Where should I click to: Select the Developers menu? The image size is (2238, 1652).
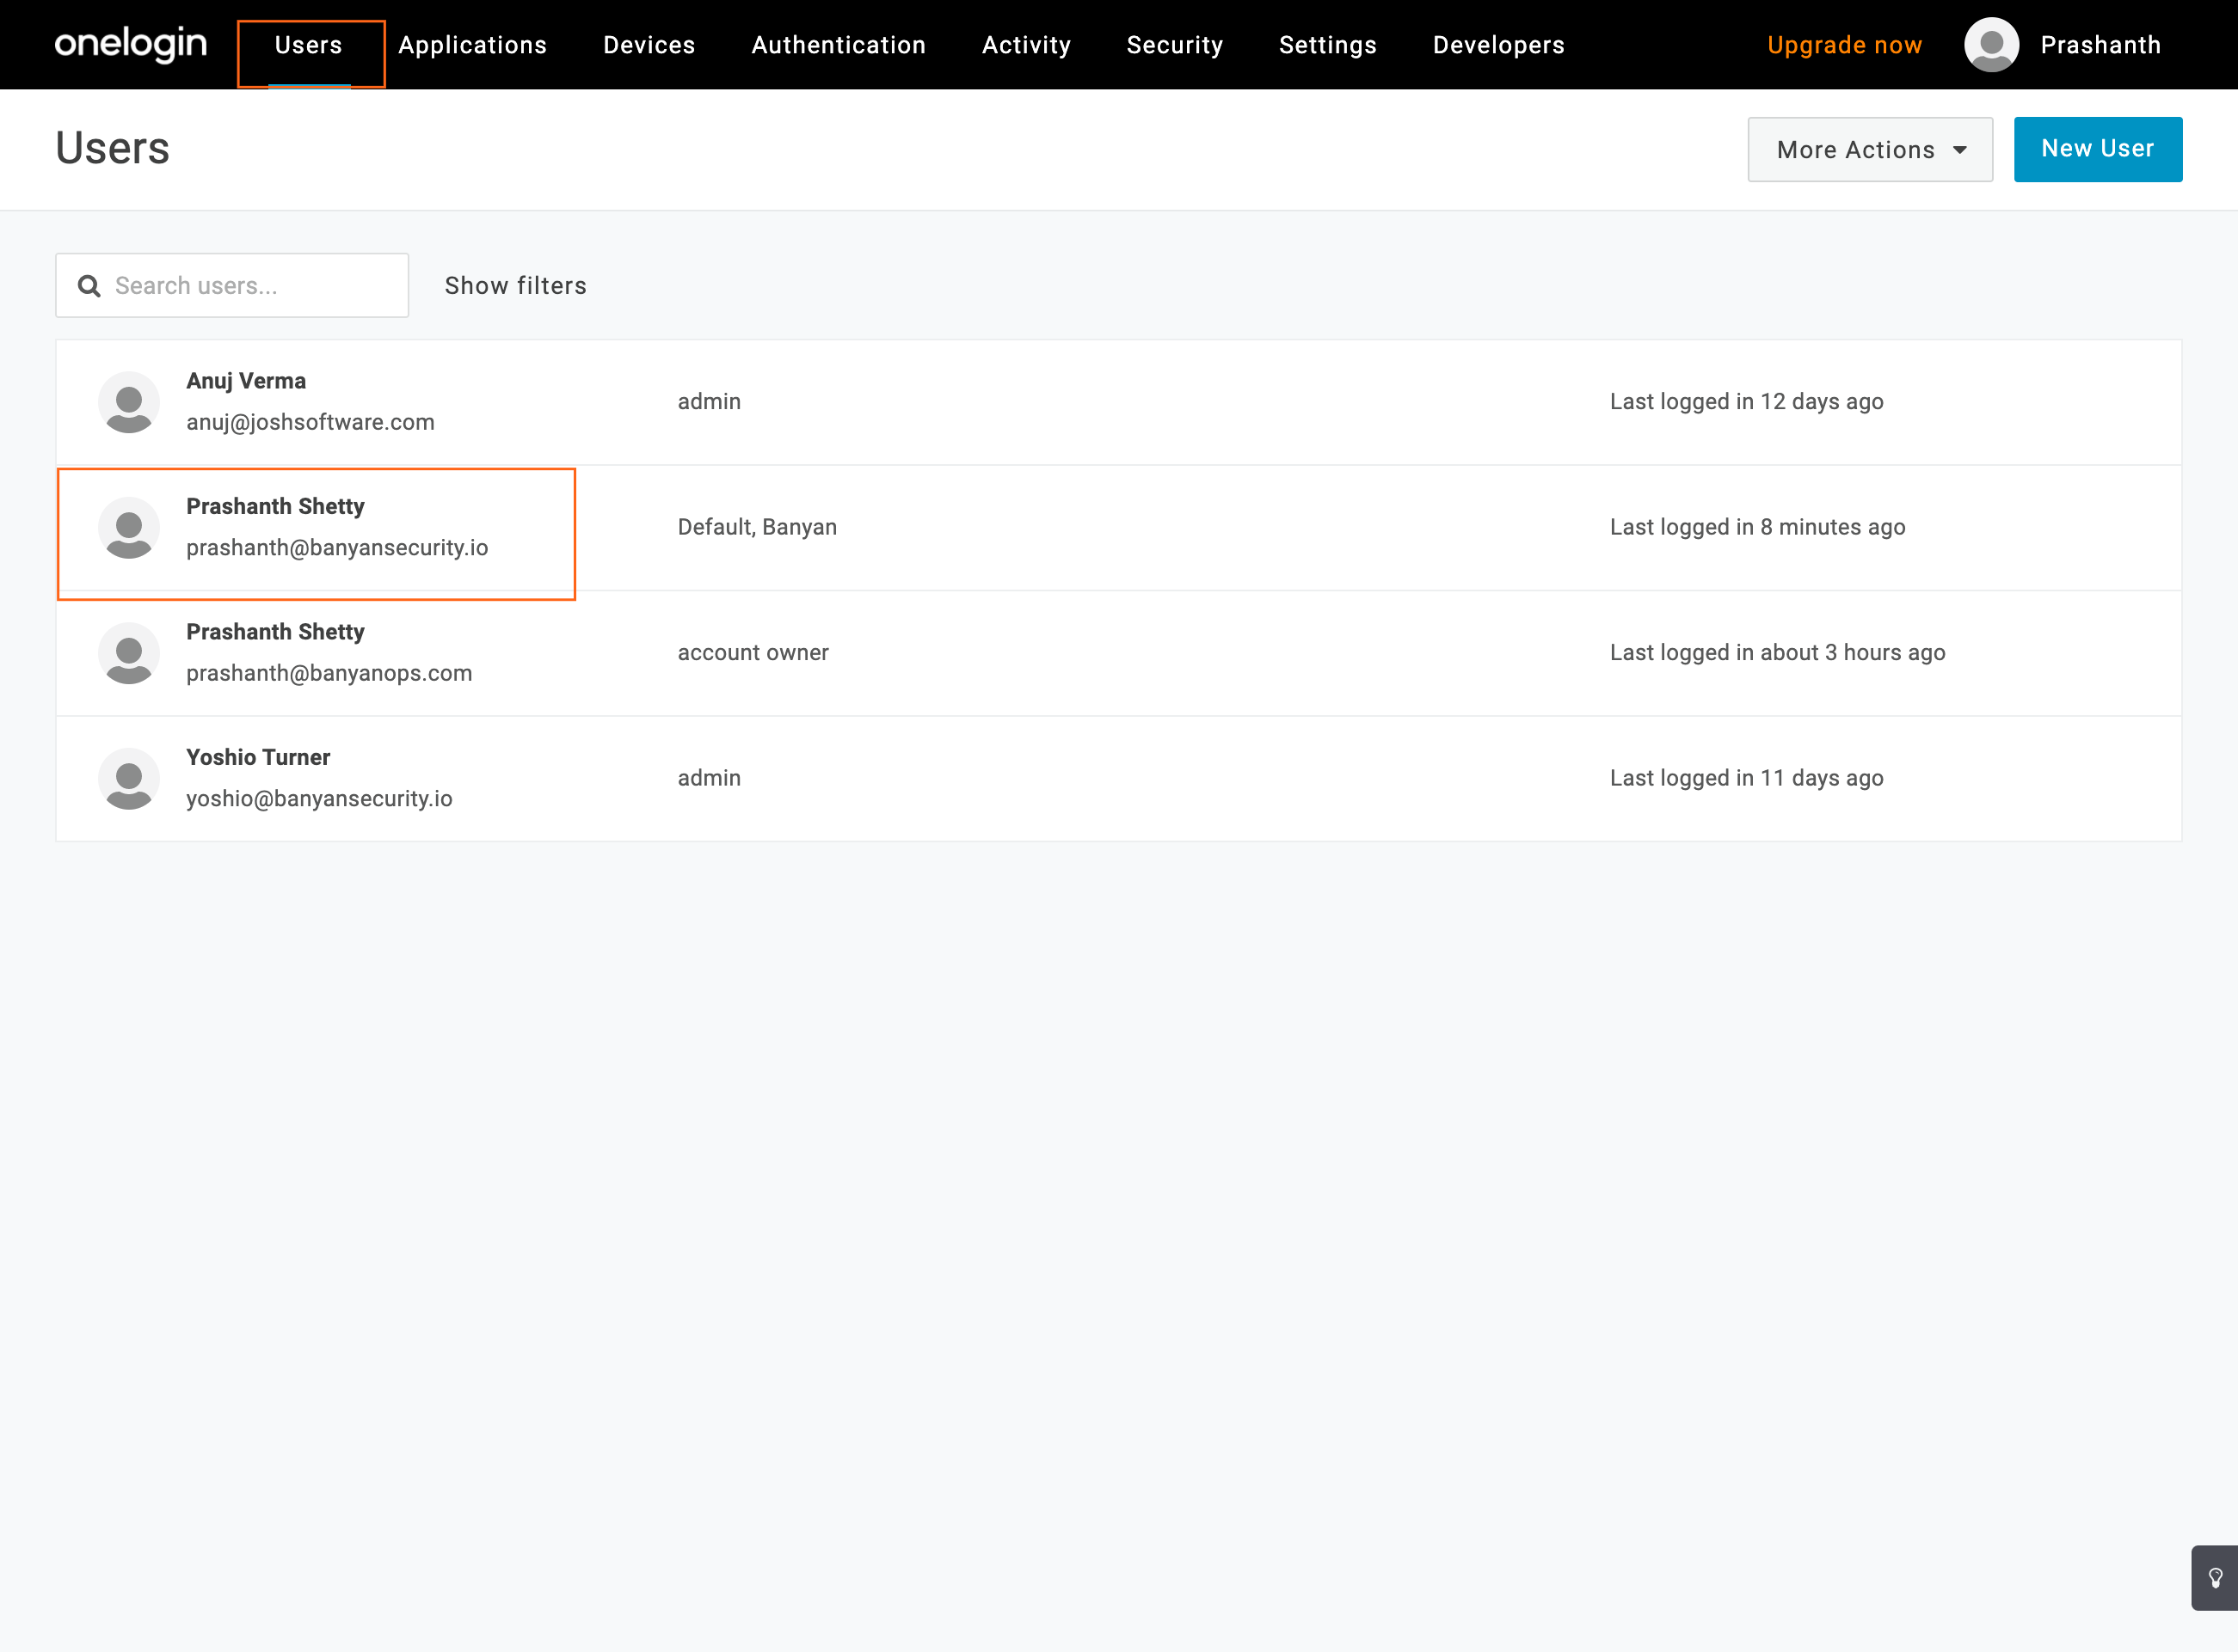tap(1497, 45)
